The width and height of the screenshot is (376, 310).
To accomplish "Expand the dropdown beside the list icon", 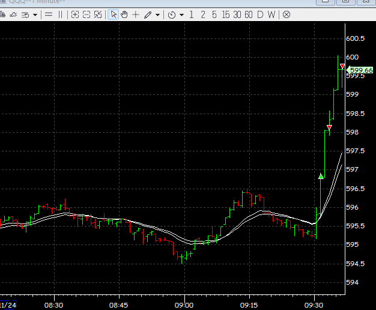I will [35, 15].
